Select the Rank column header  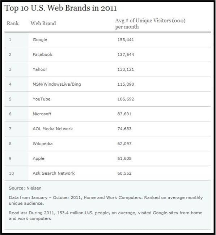tap(13, 23)
